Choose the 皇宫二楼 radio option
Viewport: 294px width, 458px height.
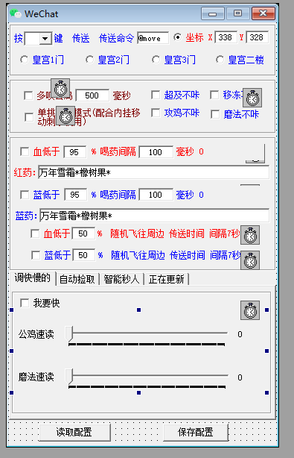tap(220, 60)
